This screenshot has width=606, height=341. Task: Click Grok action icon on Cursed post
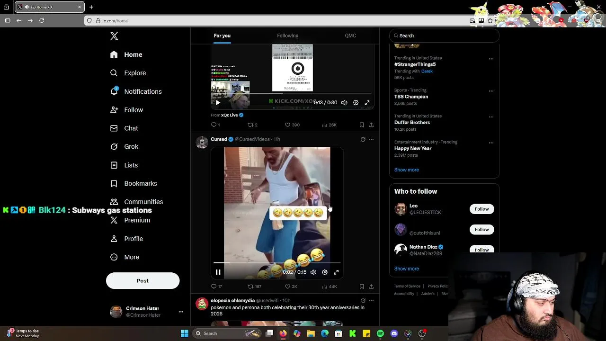(363, 139)
